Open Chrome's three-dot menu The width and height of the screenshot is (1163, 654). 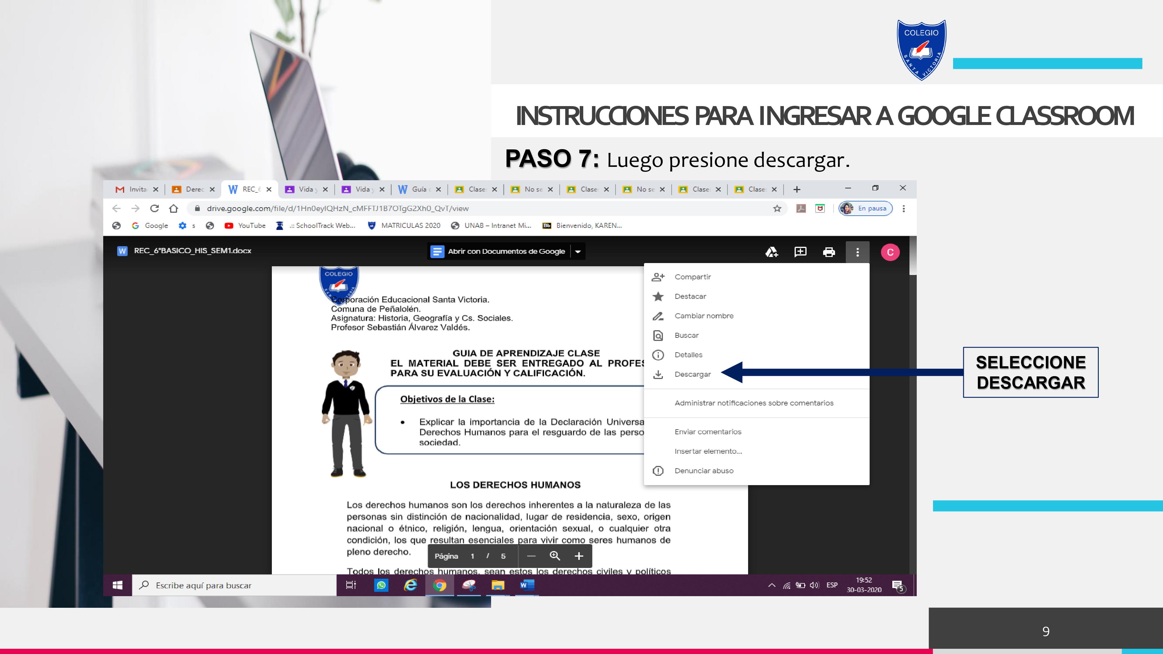coord(903,208)
